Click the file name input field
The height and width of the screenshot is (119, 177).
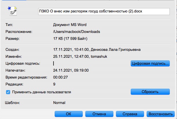pos(104,11)
